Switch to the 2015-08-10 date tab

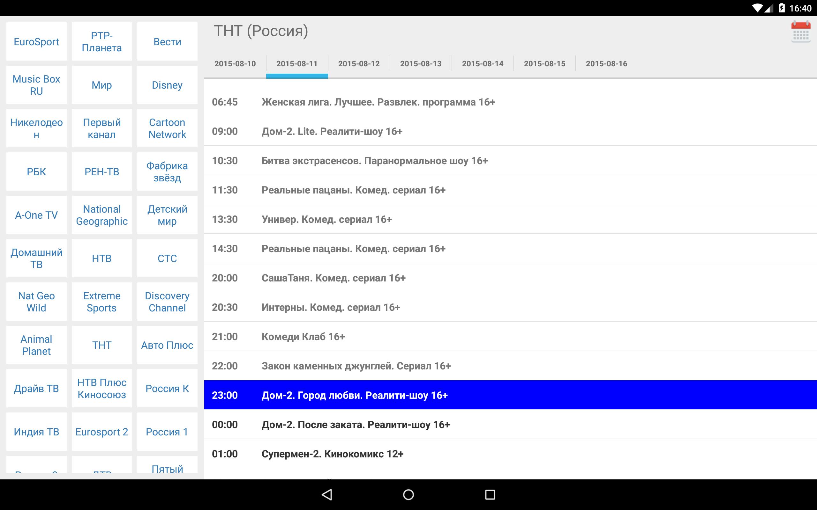click(x=235, y=63)
